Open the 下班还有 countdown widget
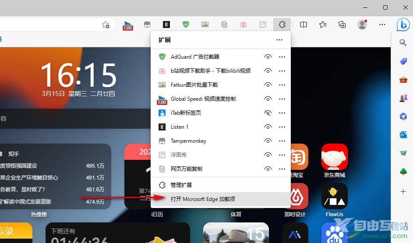Image resolution: width=413 pixels, height=243 pixels. tap(118, 233)
